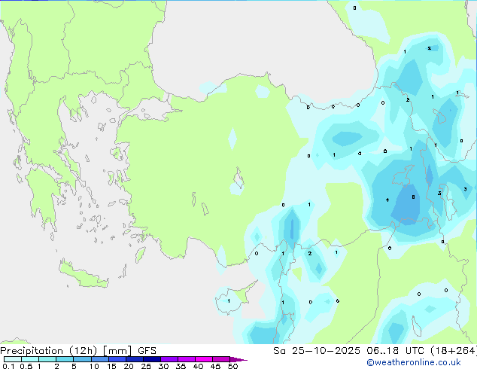Click the "Precipitation (12h) [mm] GFS" title
Image resolution: width=477 pixels, height=369 pixels.
(x=78, y=351)
